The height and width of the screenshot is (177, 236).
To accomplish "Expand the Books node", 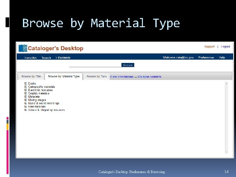I will tap(26, 83).
